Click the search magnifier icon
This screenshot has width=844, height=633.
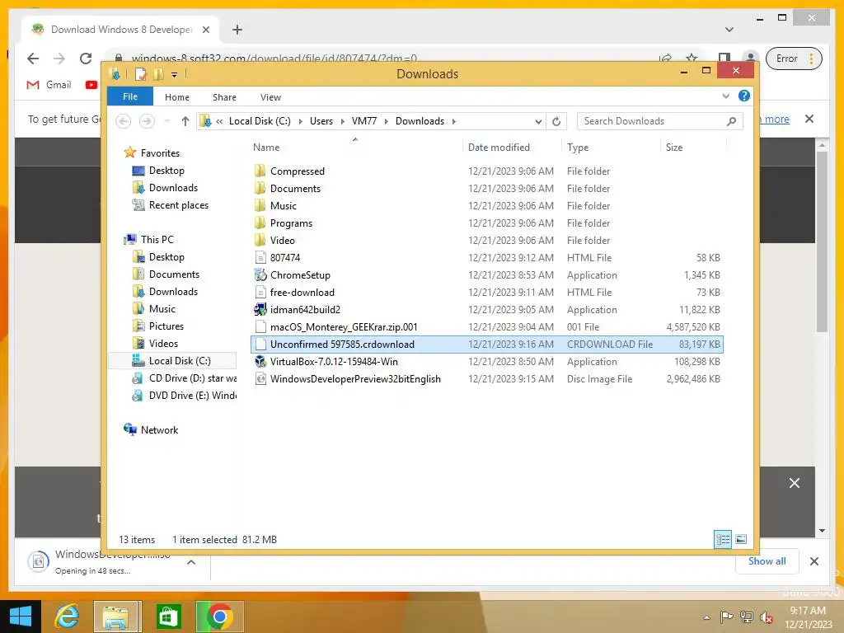click(732, 121)
